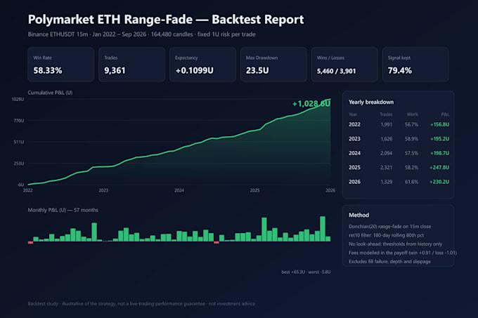Click the 'Expectancy' card label
Viewport: 478px width, 318px height.
click(186, 58)
